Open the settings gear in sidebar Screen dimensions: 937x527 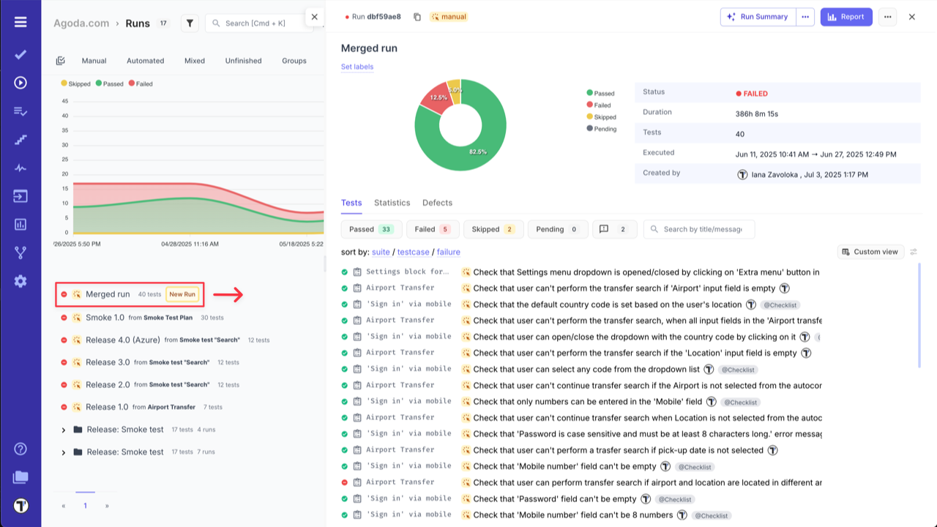pyautogui.click(x=20, y=280)
